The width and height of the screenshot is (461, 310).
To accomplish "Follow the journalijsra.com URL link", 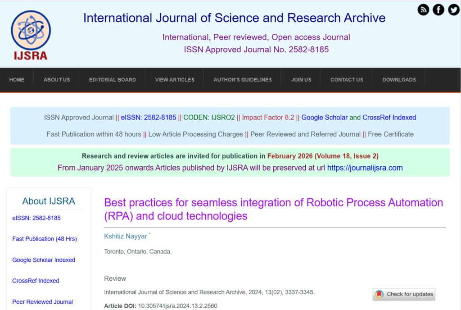I will click(365, 168).
